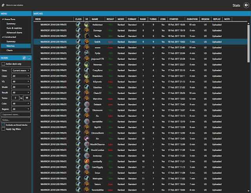Select the match row against ChronoStorm

click(x=140, y=133)
